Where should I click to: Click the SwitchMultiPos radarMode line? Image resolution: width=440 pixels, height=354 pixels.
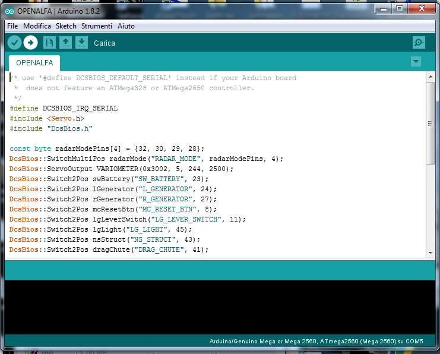click(x=146, y=159)
